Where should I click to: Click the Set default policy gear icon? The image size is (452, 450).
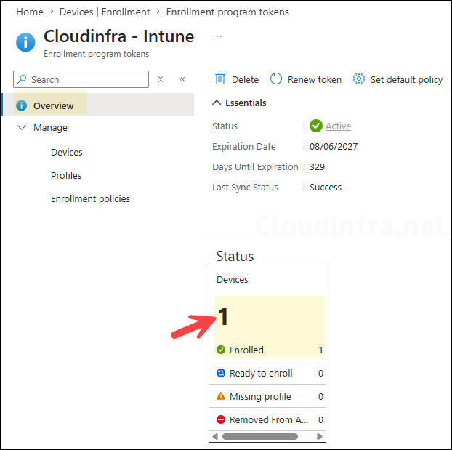(x=358, y=79)
